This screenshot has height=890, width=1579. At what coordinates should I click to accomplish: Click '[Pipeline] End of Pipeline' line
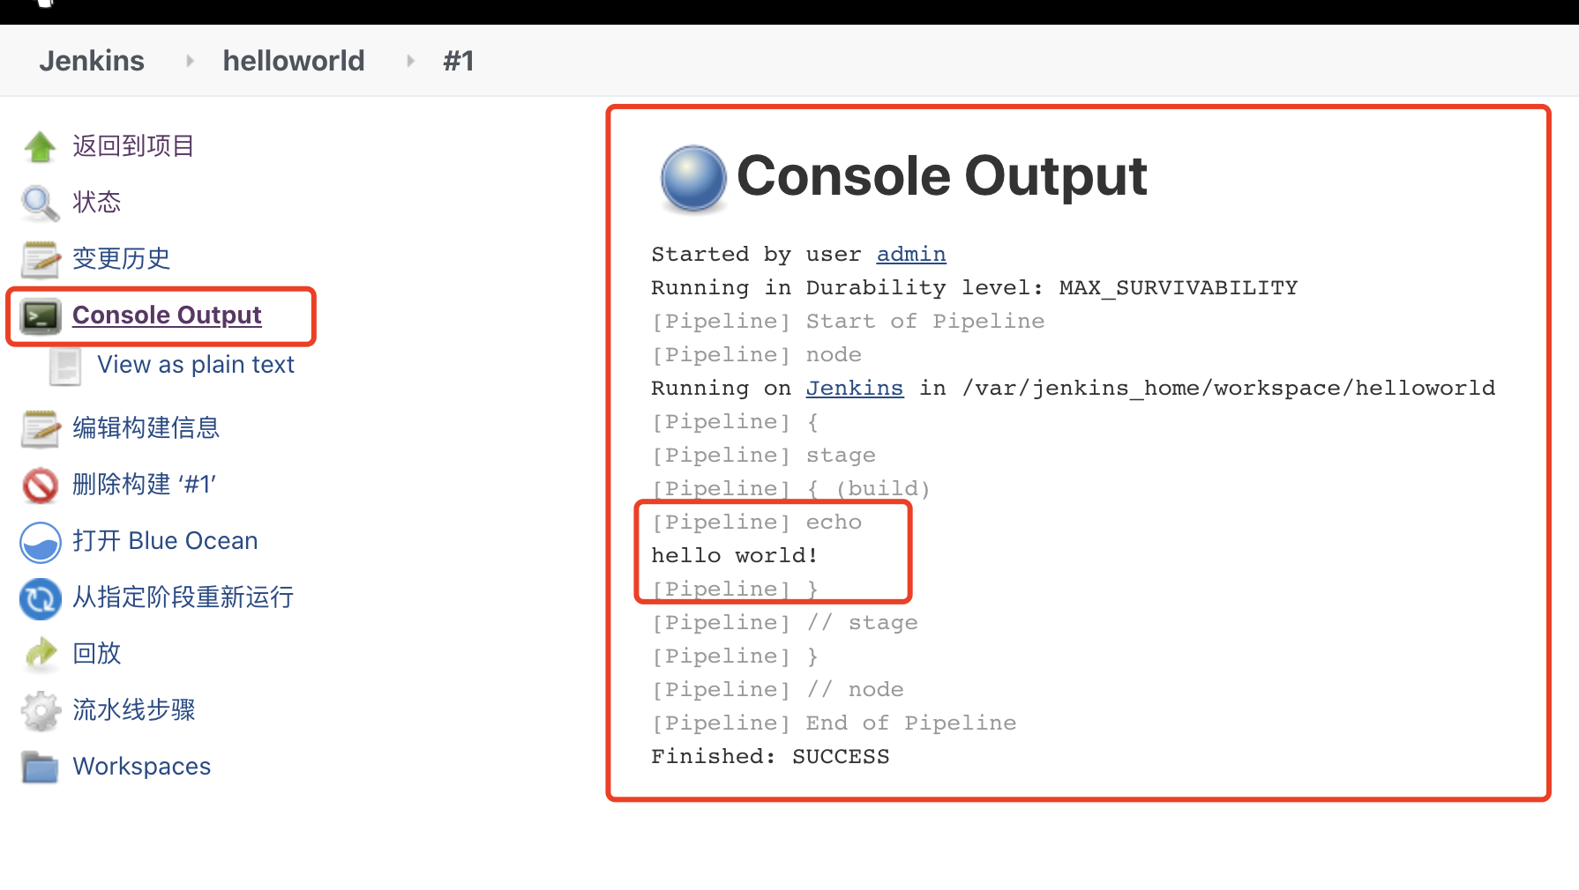click(834, 723)
